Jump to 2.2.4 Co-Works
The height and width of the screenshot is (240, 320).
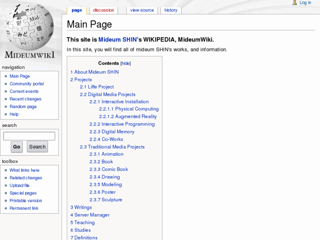tap(106, 139)
